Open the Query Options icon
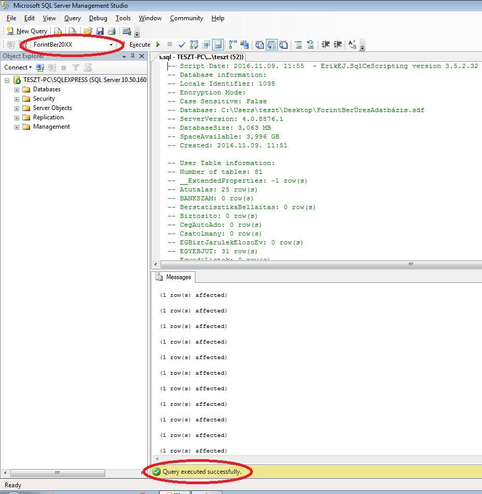The image size is (482, 494). coord(206,45)
